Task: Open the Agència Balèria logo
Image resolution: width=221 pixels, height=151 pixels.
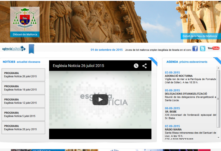Action: click(x=14, y=49)
